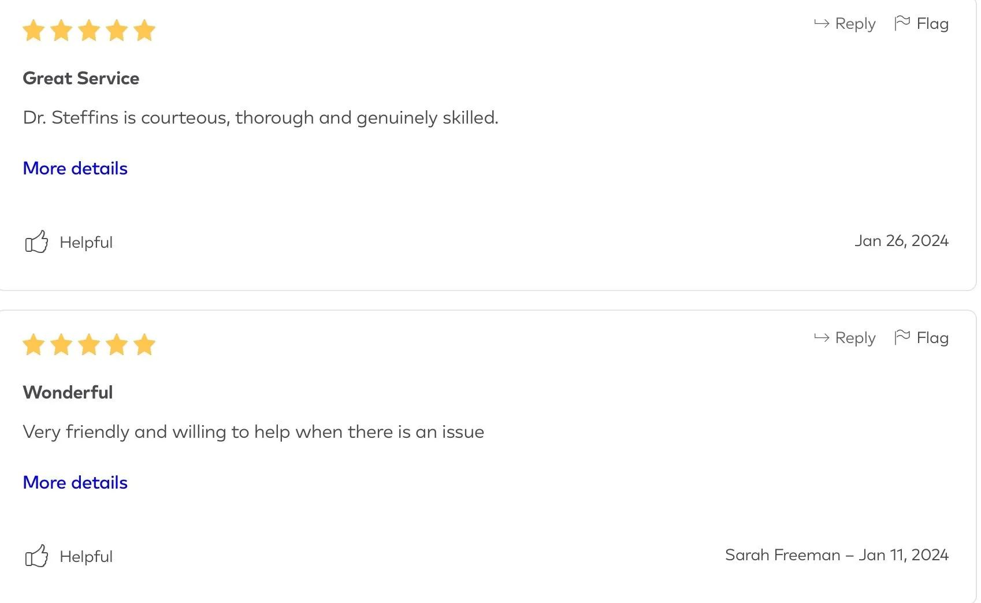This screenshot has width=981, height=603.
Task: Click the fifth star of Great Service review
Action: [144, 31]
